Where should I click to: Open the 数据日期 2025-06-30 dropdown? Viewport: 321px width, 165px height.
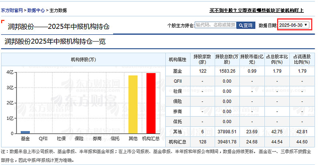294,25
